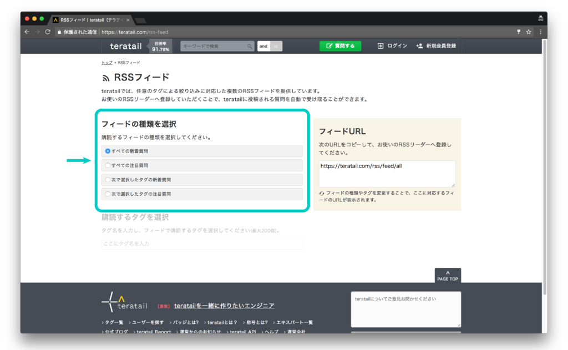
Task: Bookmark this page with the star icon
Action: pyautogui.click(x=529, y=32)
